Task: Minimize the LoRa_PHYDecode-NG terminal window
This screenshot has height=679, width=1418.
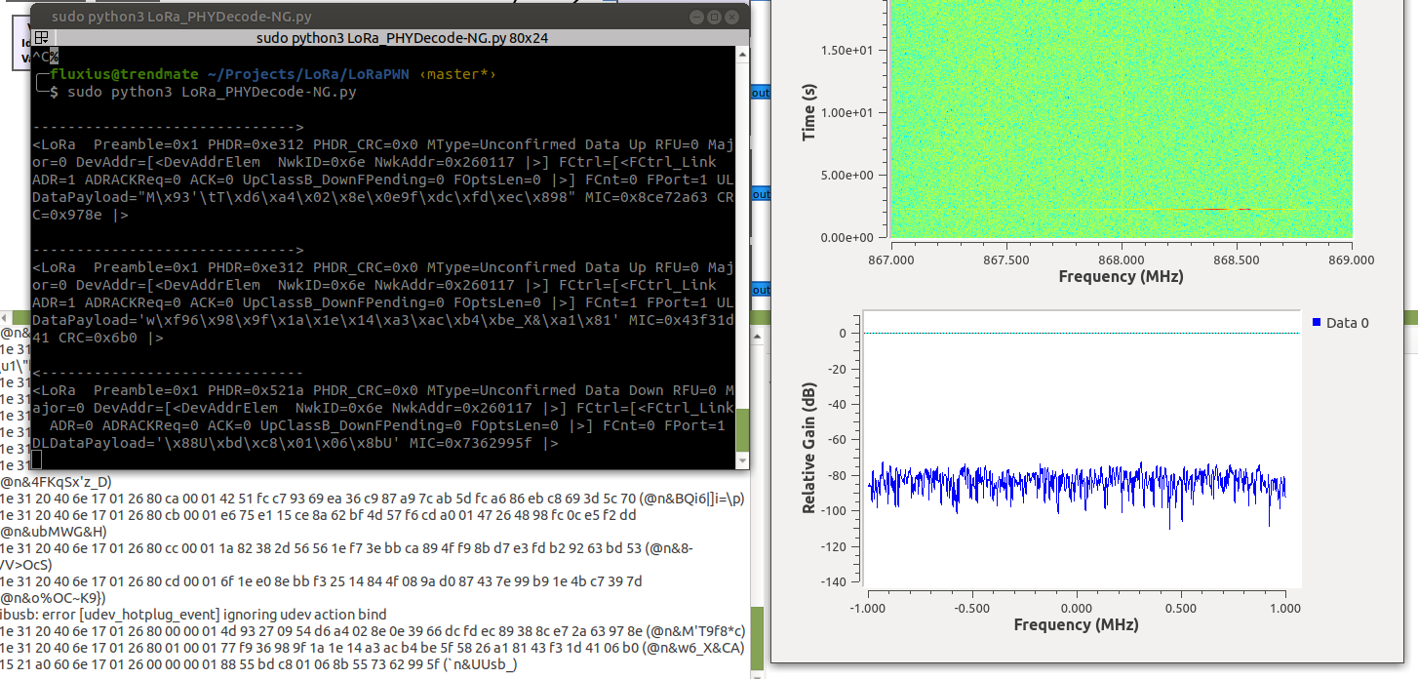Action: [x=695, y=17]
